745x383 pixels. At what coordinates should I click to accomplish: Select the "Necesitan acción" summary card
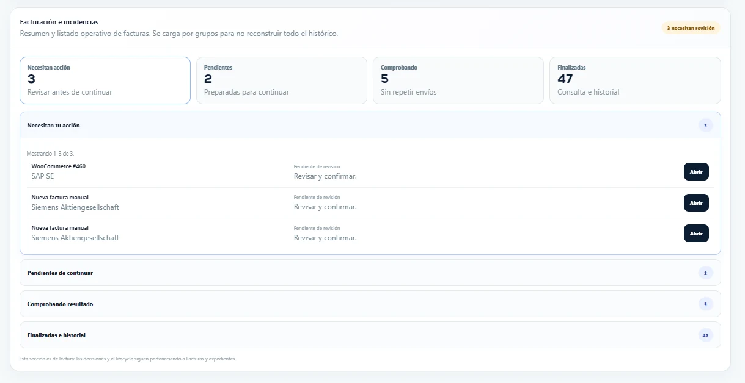[105, 81]
